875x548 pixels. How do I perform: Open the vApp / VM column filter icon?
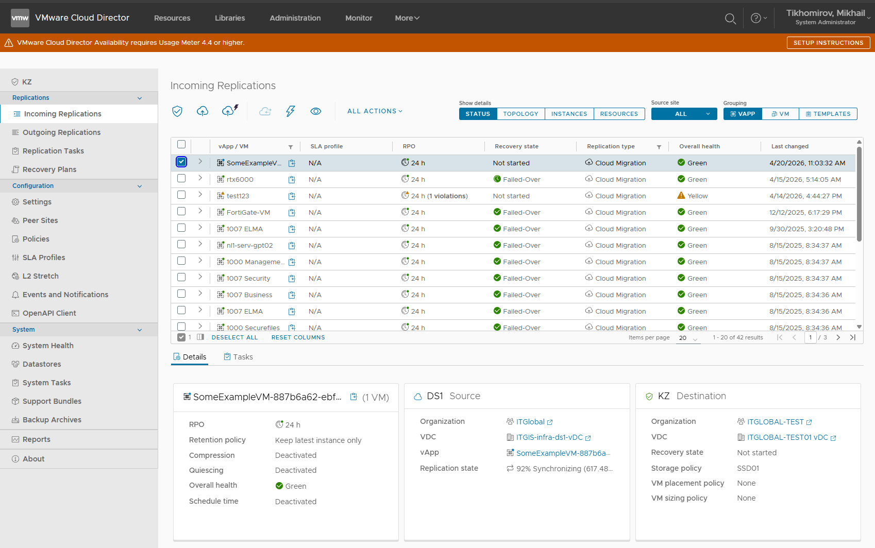pos(291,147)
